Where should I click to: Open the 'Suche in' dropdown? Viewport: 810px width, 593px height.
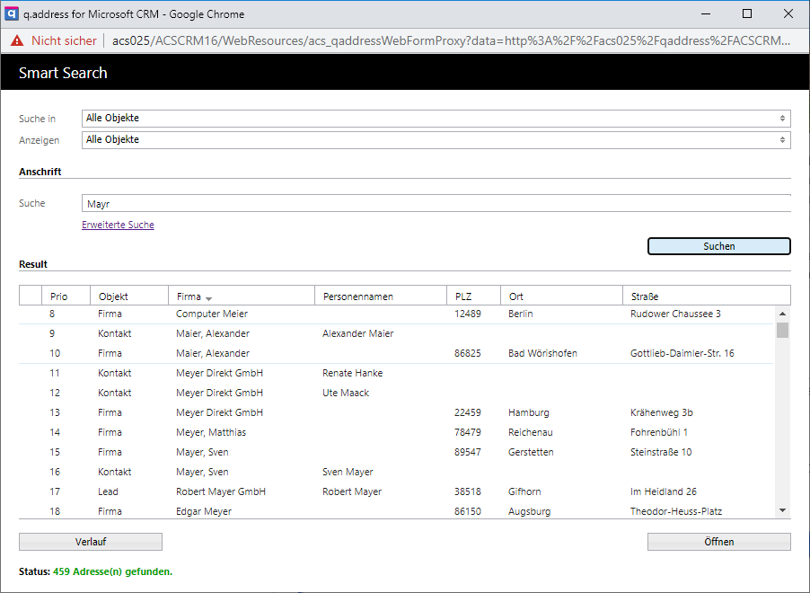(436, 119)
